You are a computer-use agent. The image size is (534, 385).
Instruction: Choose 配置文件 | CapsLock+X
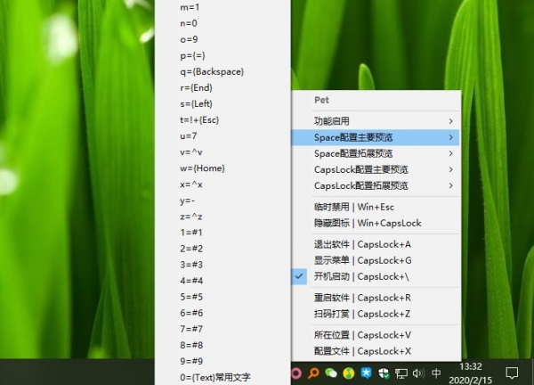376,351
